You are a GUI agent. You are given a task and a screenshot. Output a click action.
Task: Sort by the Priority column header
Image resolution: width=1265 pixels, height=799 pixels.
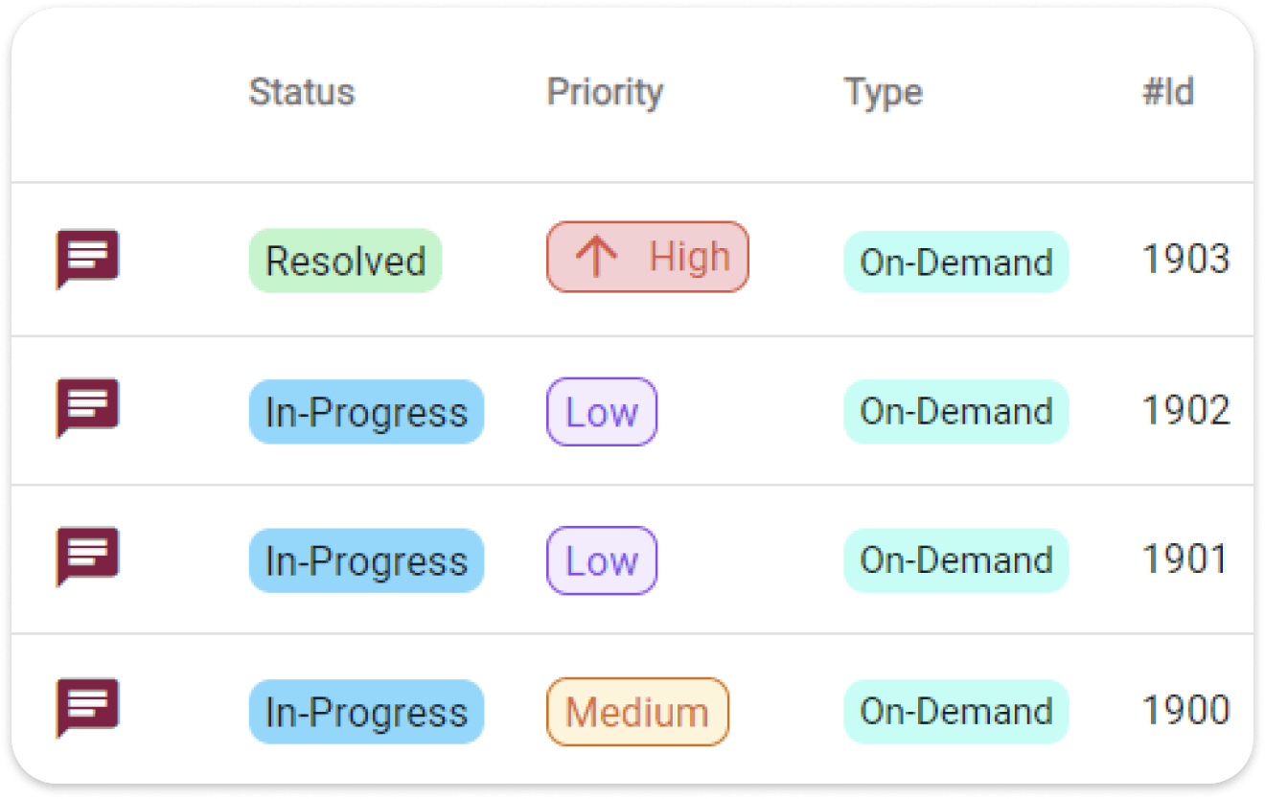[605, 93]
